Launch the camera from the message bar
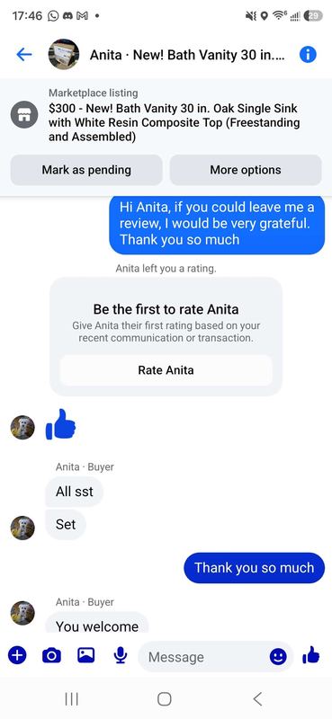The height and width of the screenshot is (719, 332). [51, 656]
